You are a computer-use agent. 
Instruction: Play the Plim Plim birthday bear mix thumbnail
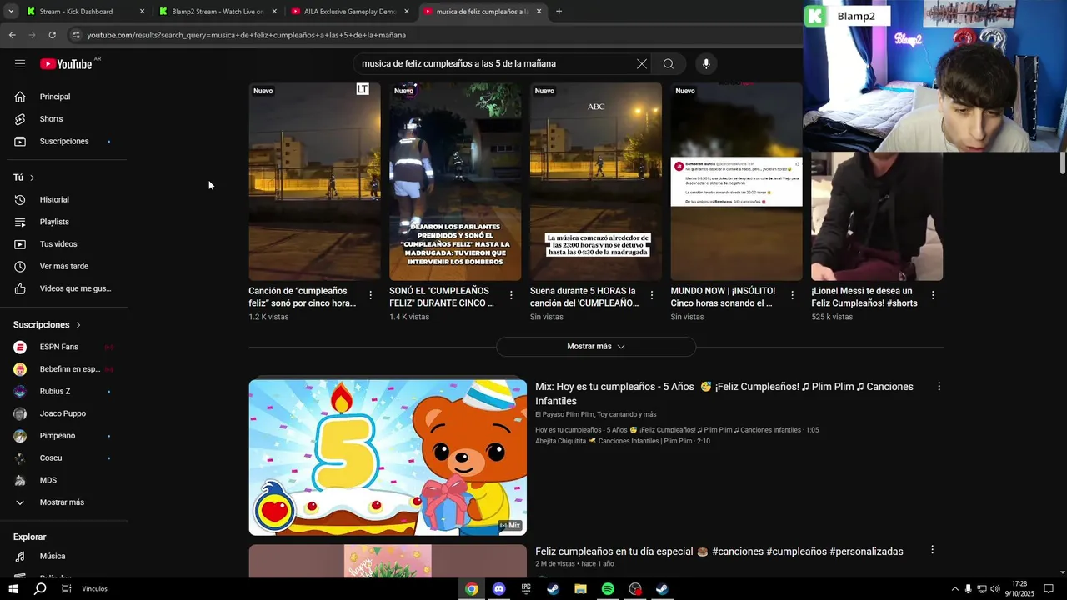click(388, 457)
